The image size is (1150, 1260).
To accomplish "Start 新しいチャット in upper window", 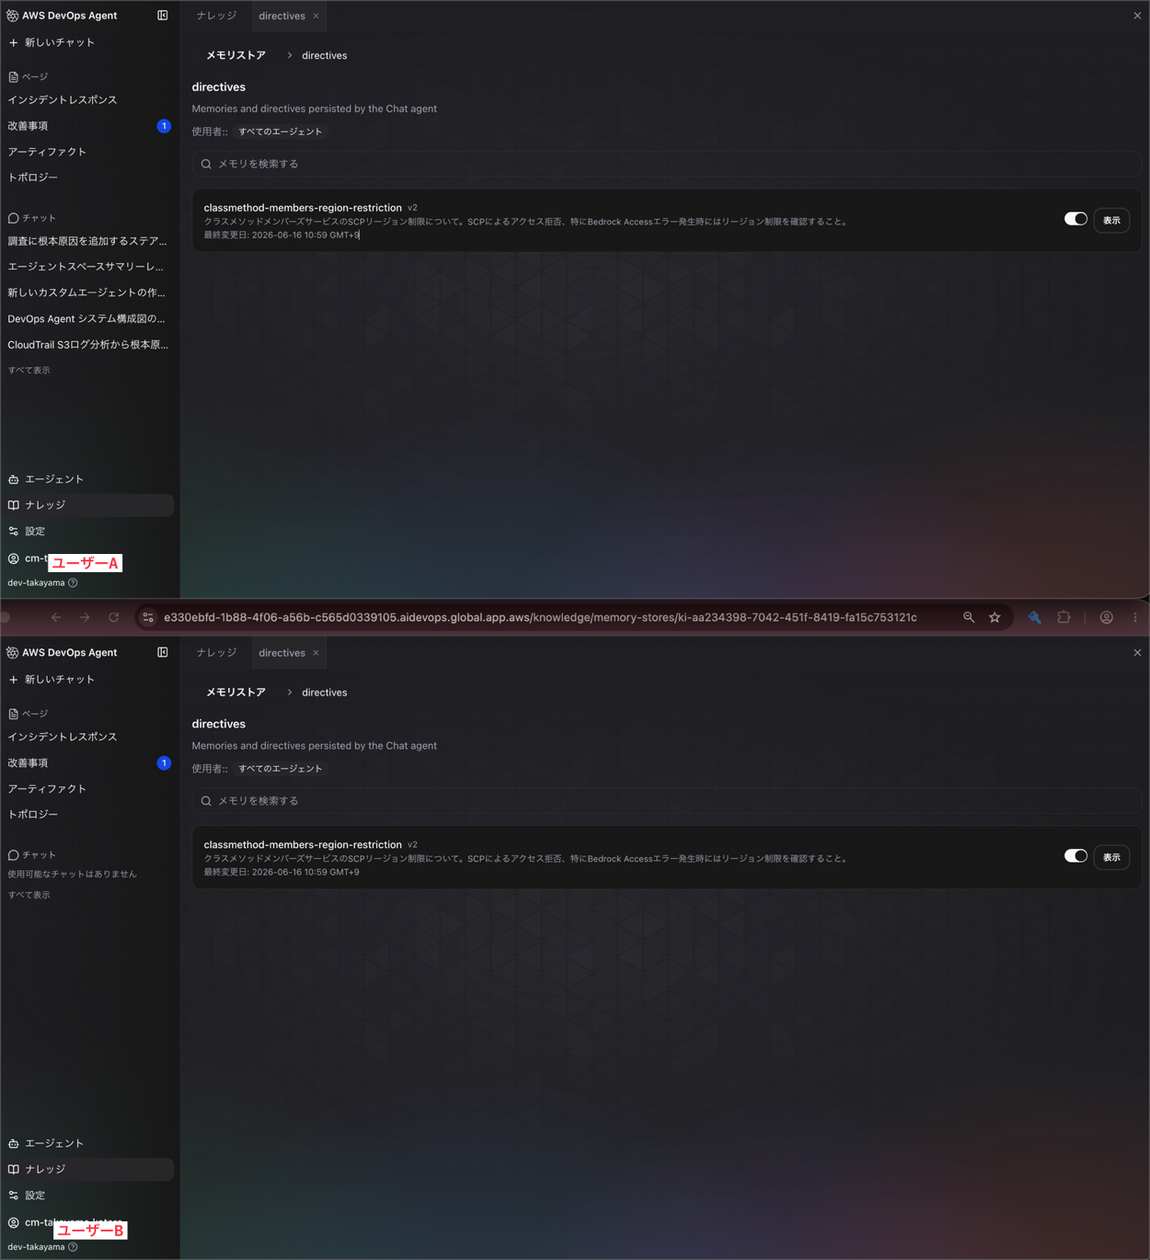I will point(52,43).
